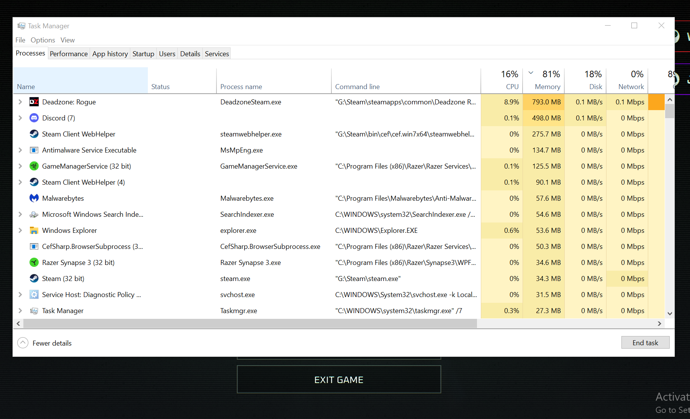
Task: Expand the Discord (7) process group
Action: pyautogui.click(x=20, y=118)
